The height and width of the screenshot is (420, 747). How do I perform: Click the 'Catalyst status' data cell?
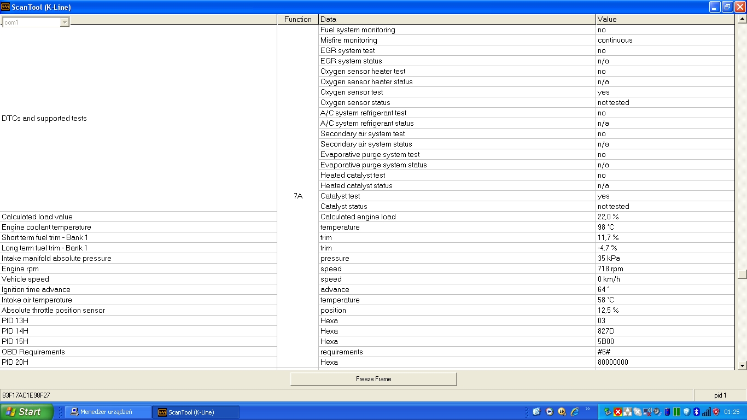[457, 206]
